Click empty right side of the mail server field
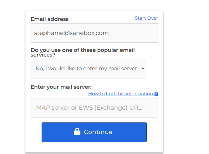Image resolution: width=209 pixels, height=154 pixels. [150, 108]
